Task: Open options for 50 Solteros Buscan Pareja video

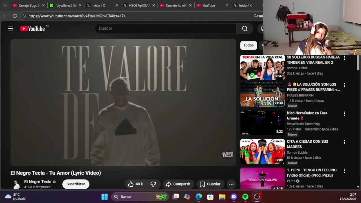Action: pos(344,58)
